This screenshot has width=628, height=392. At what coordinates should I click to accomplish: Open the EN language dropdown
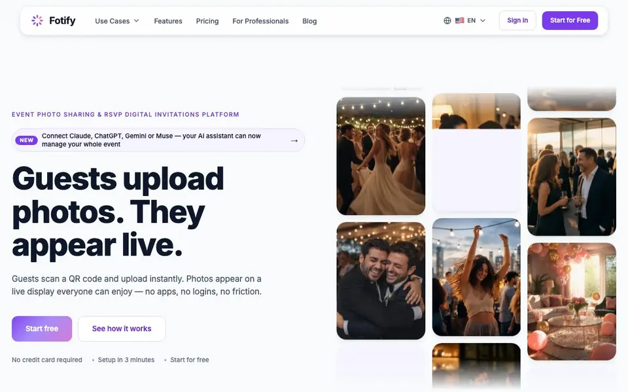(464, 20)
